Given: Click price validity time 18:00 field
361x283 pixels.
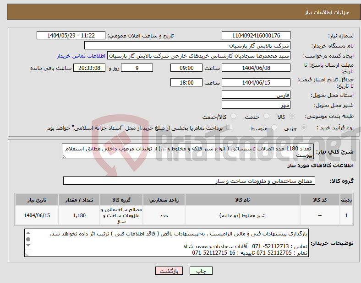Looking at the screenshot, I should (x=186, y=82).
